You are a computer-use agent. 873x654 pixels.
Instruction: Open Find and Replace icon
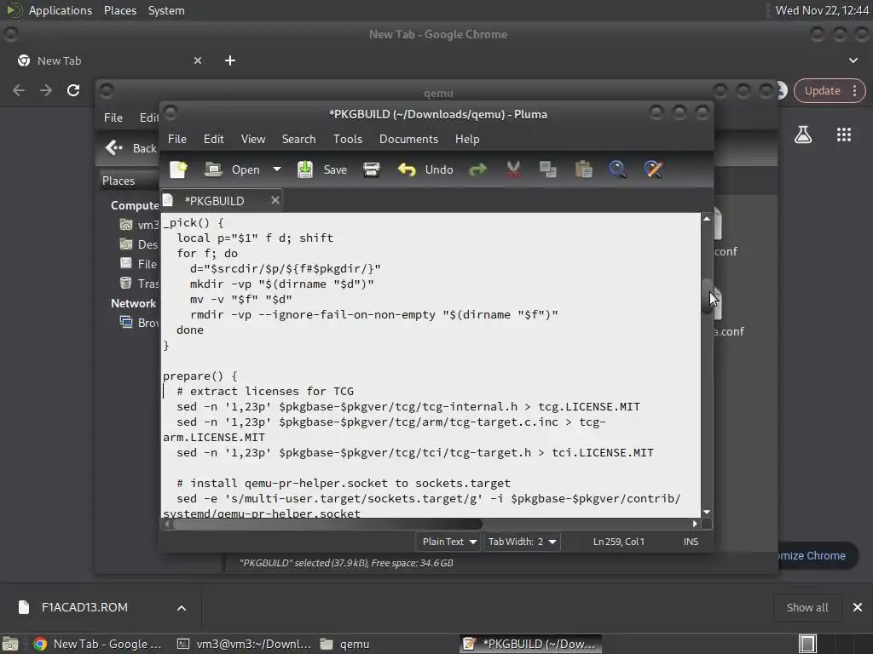654,169
